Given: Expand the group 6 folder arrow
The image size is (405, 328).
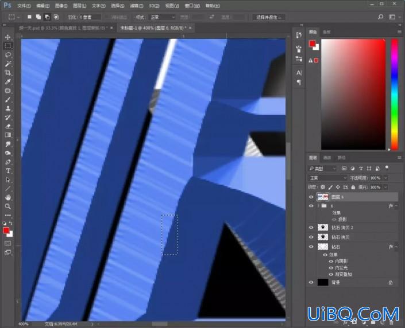Looking at the screenshot, I should [318, 206].
